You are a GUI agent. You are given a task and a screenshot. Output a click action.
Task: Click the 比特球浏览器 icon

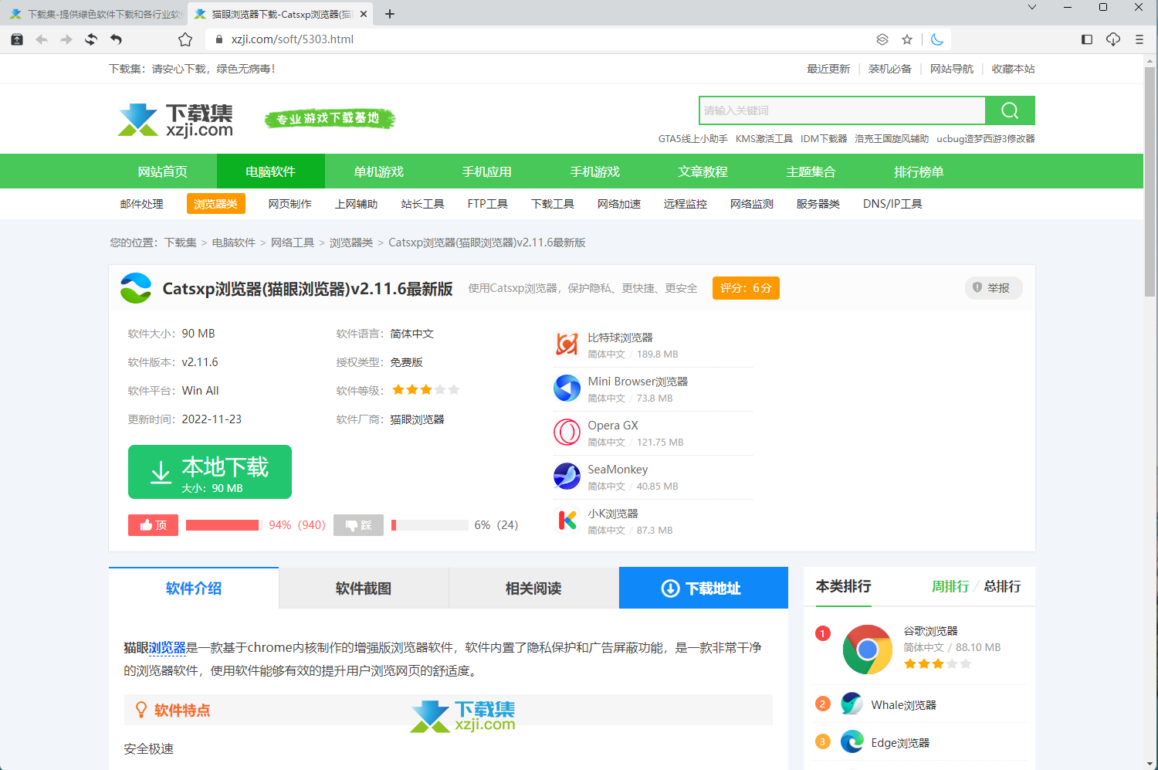[x=567, y=344]
